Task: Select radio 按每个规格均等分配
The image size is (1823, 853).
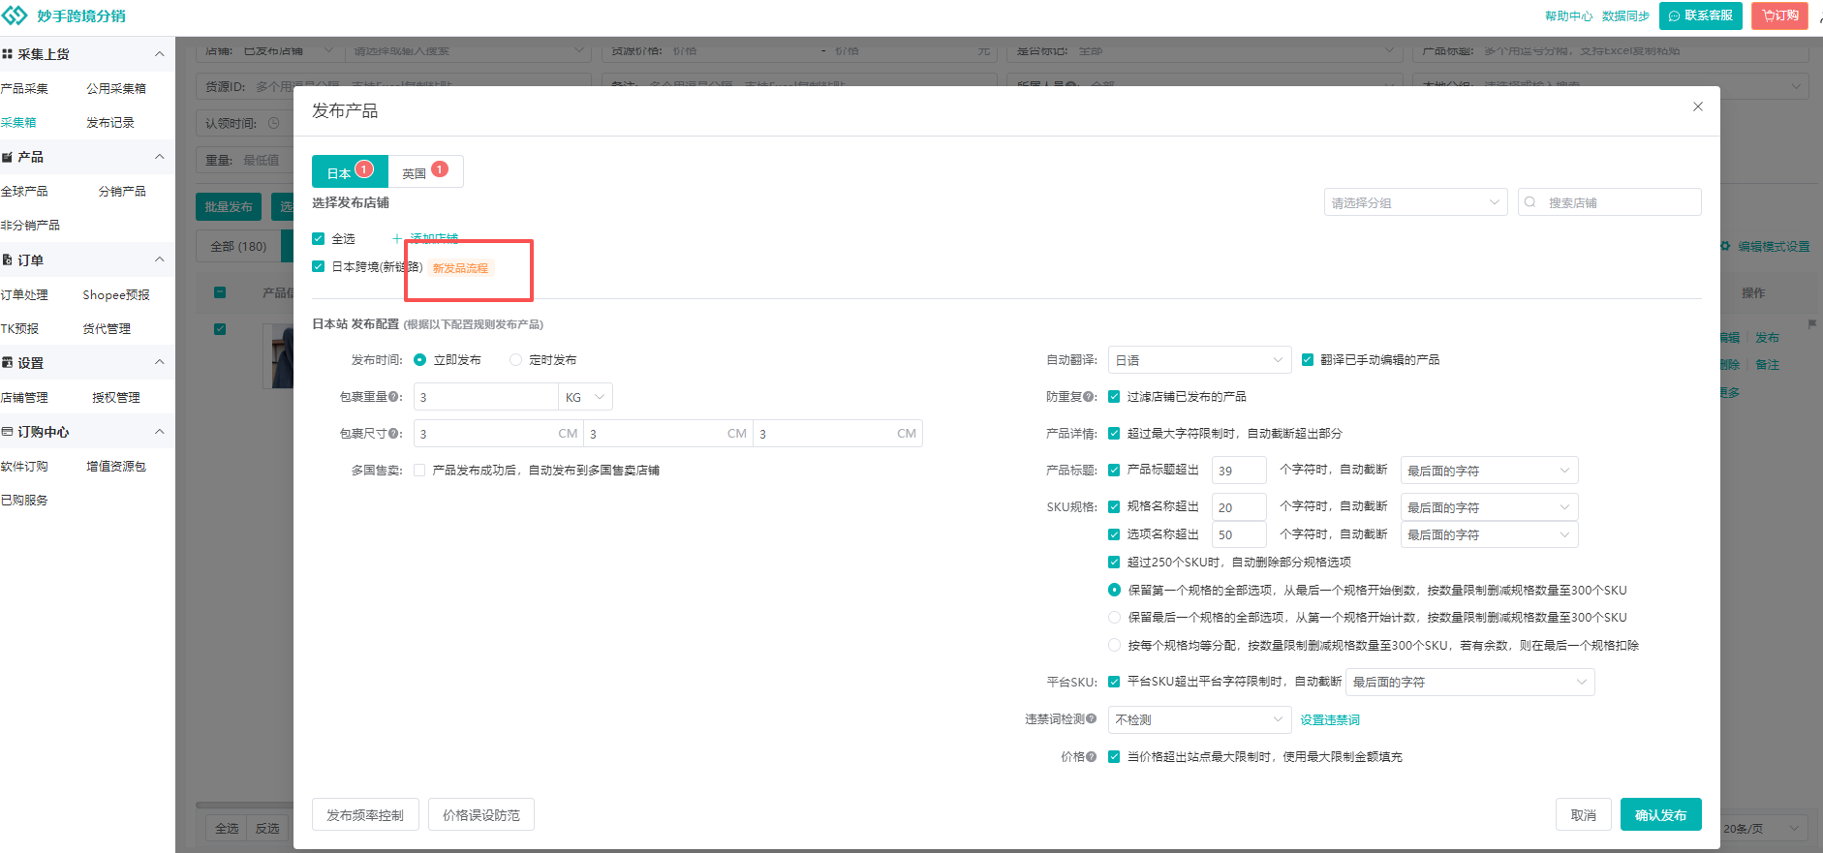Action: click(x=1114, y=646)
